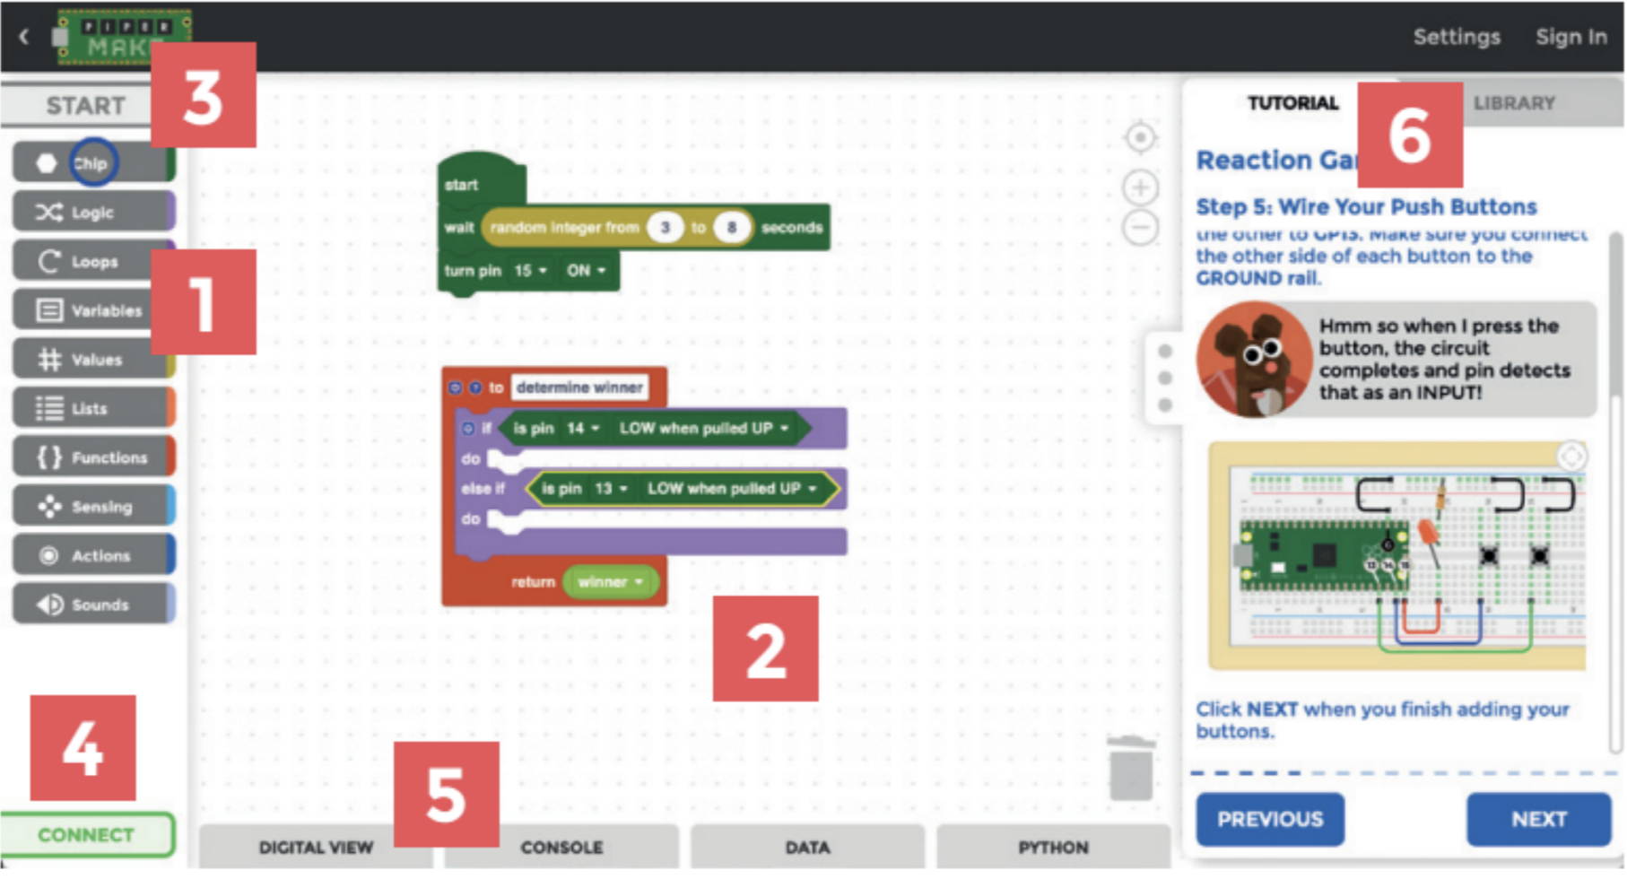This screenshot has height=879, width=1627.
Task: Open the Actions block category
Action: point(93,556)
